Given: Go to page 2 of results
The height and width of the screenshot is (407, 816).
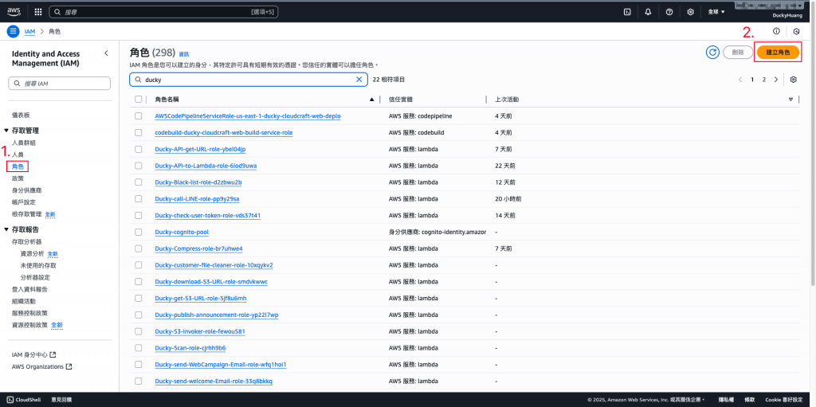Looking at the screenshot, I should (x=764, y=80).
